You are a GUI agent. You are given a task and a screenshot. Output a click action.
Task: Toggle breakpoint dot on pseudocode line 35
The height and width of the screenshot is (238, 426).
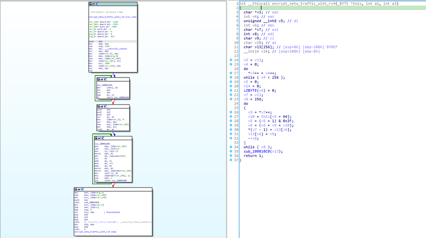(231, 151)
